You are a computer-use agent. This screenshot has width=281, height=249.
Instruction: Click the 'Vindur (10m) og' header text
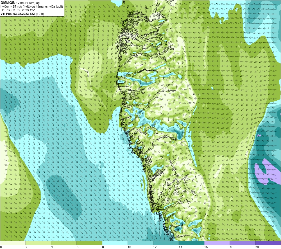tap(28, 3)
